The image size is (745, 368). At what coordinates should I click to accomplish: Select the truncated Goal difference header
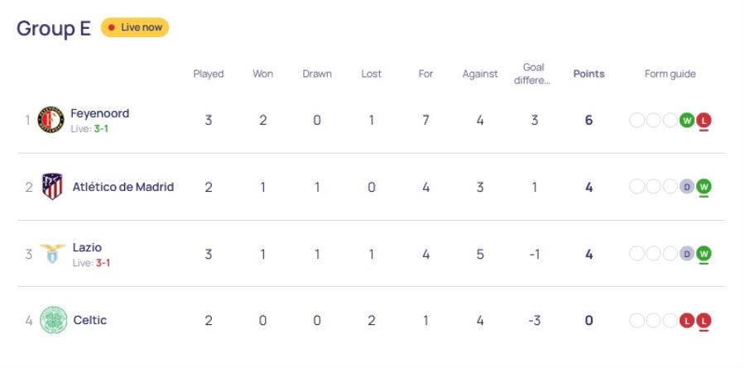pyautogui.click(x=533, y=74)
